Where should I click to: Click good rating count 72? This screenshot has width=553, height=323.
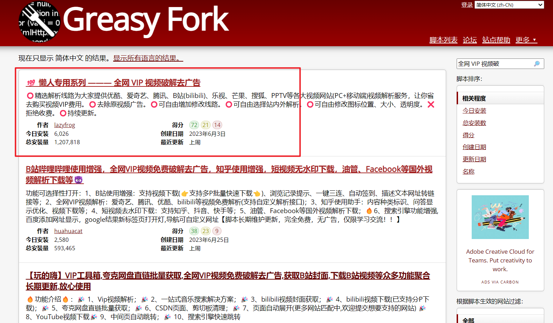[x=194, y=125]
